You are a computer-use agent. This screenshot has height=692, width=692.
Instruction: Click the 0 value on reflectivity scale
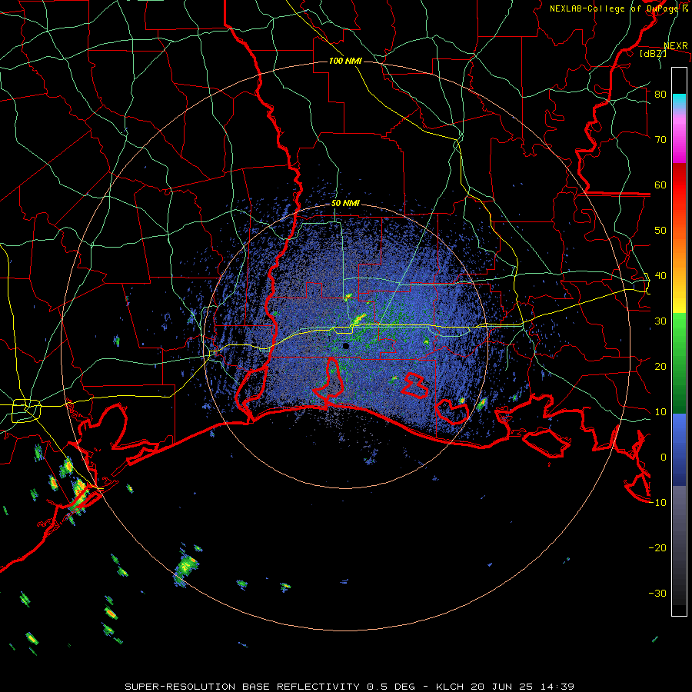click(664, 457)
